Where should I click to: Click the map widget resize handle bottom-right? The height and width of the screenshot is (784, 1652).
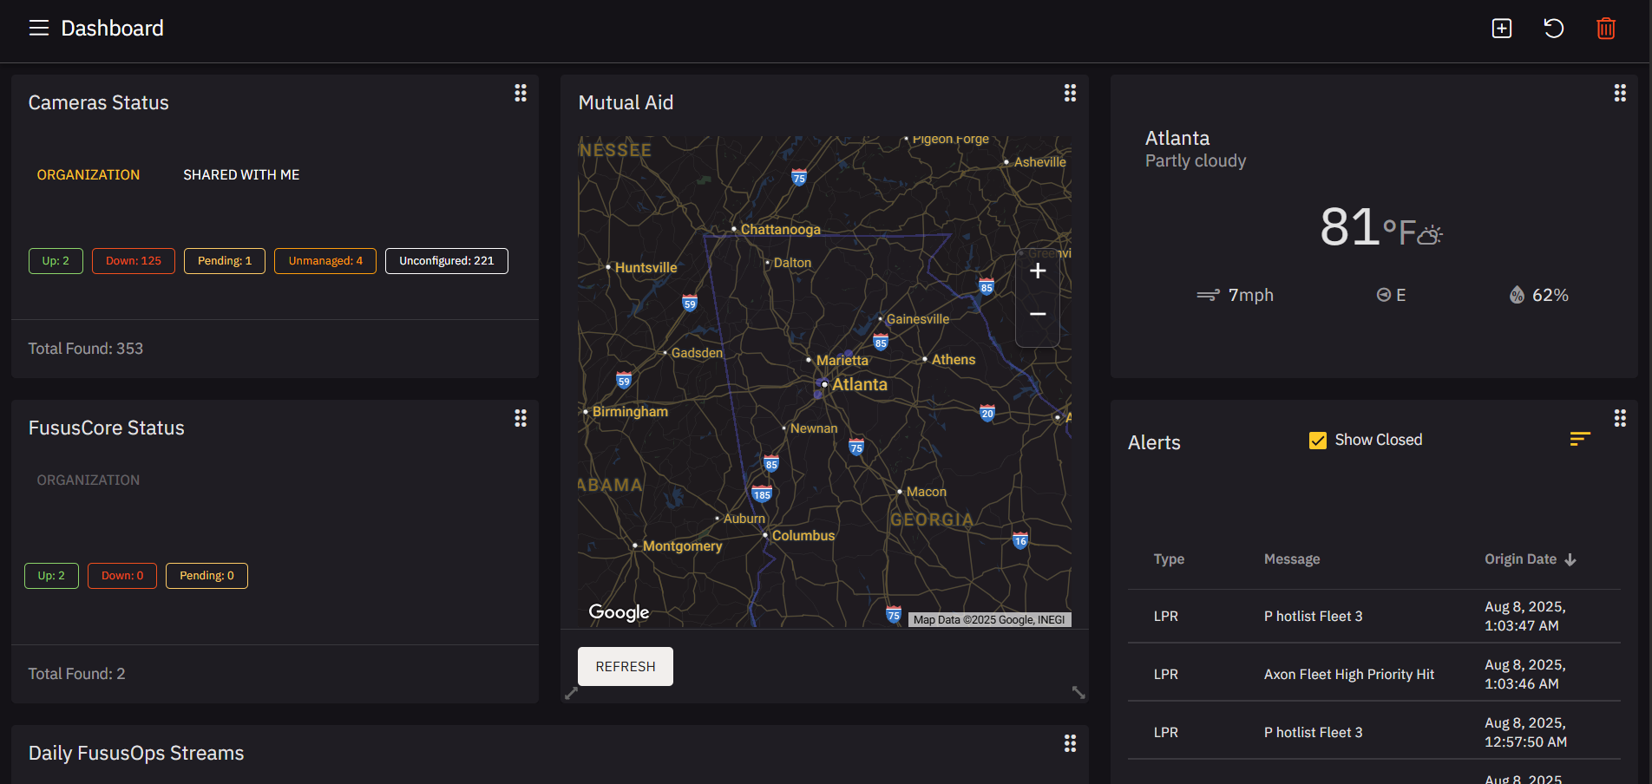point(1078,692)
